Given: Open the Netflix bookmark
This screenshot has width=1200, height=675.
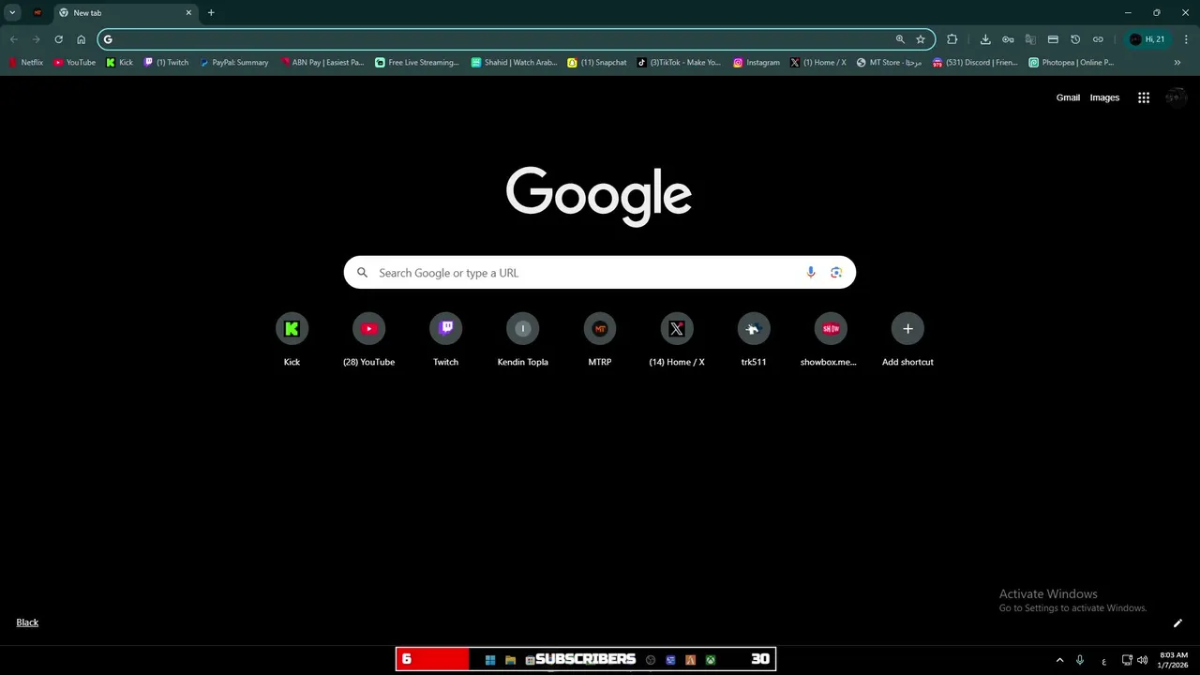Looking at the screenshot, I should click(25, 63).
